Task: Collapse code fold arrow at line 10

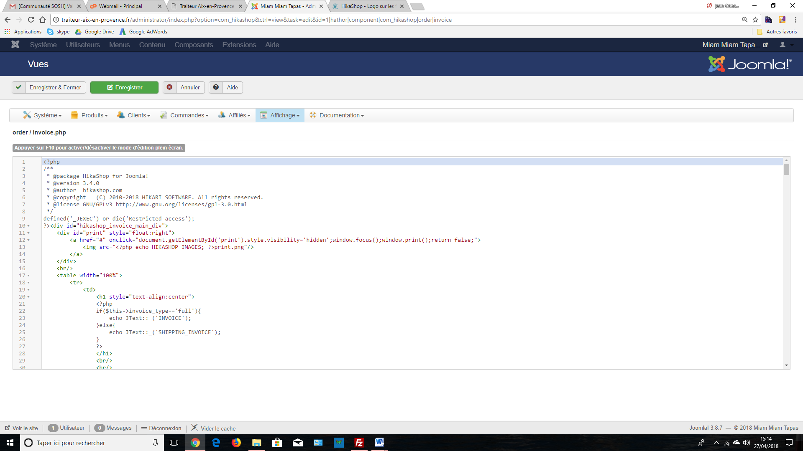Action: click(x=28, y=226)
